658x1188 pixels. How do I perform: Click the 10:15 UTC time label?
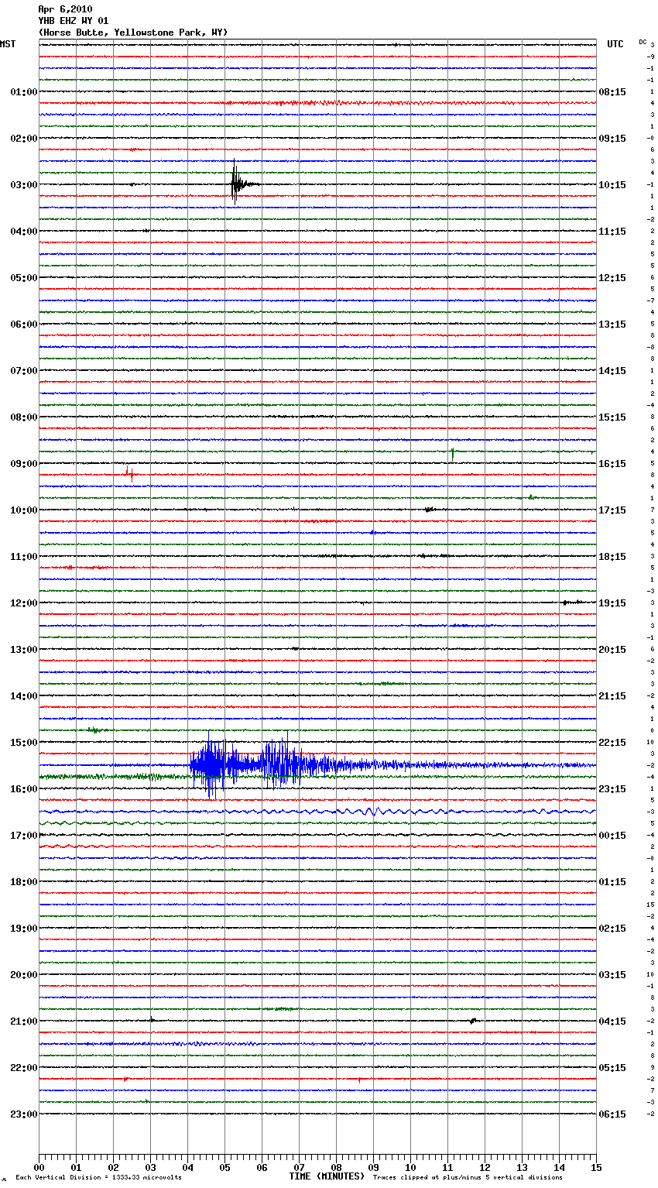612,185
